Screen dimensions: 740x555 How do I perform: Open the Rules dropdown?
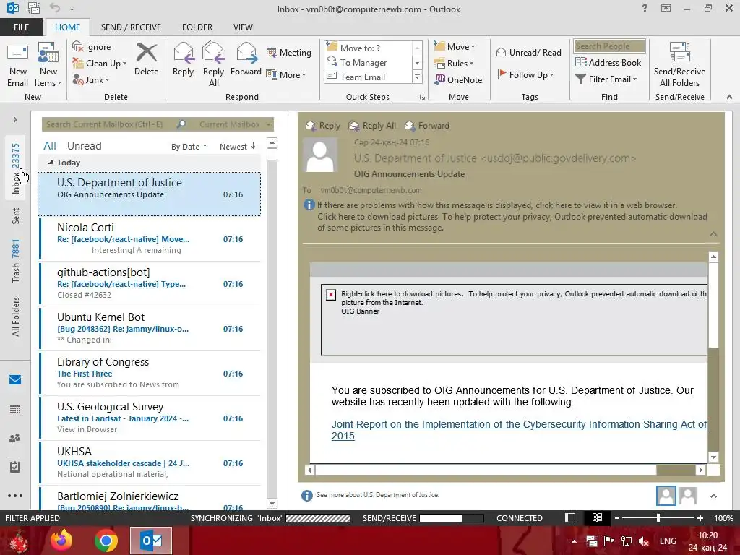[x=454, y=64]
